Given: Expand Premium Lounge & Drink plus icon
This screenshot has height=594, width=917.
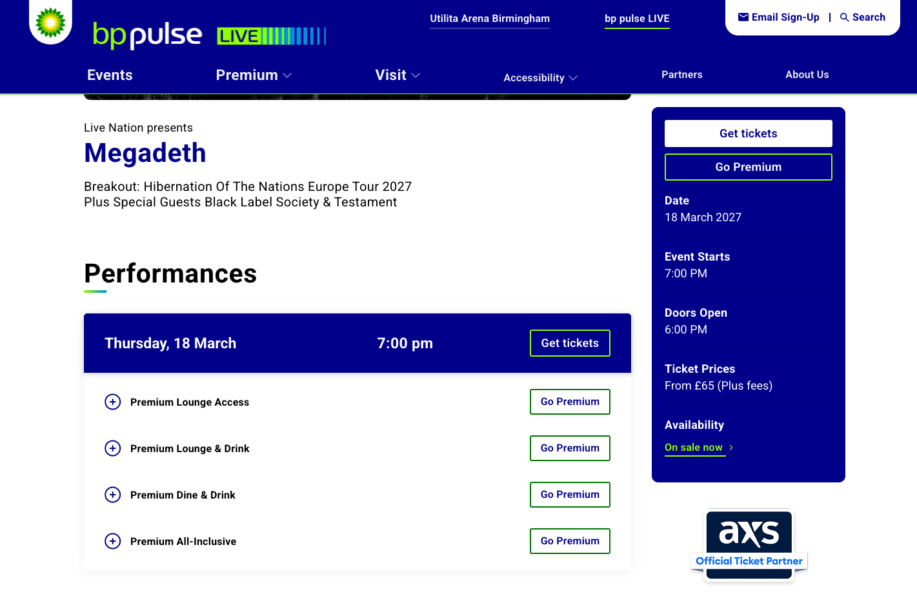Looking at the screenshot, I should 113,448.
